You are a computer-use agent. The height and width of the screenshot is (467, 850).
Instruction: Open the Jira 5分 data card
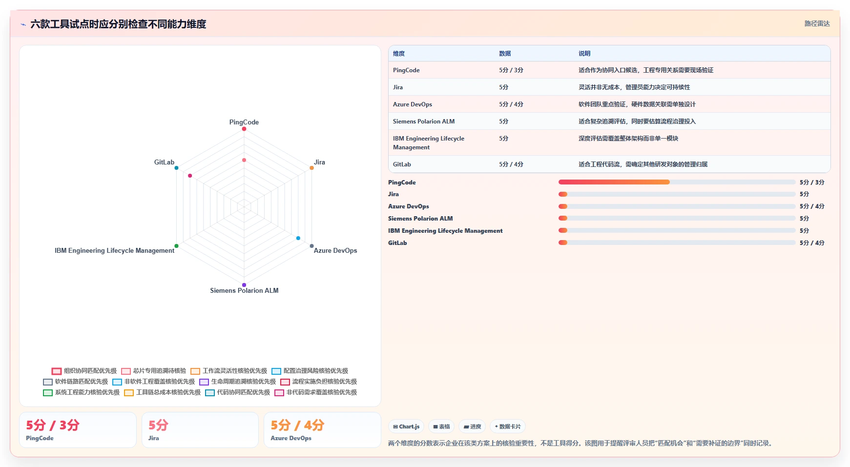pos(200,430)
